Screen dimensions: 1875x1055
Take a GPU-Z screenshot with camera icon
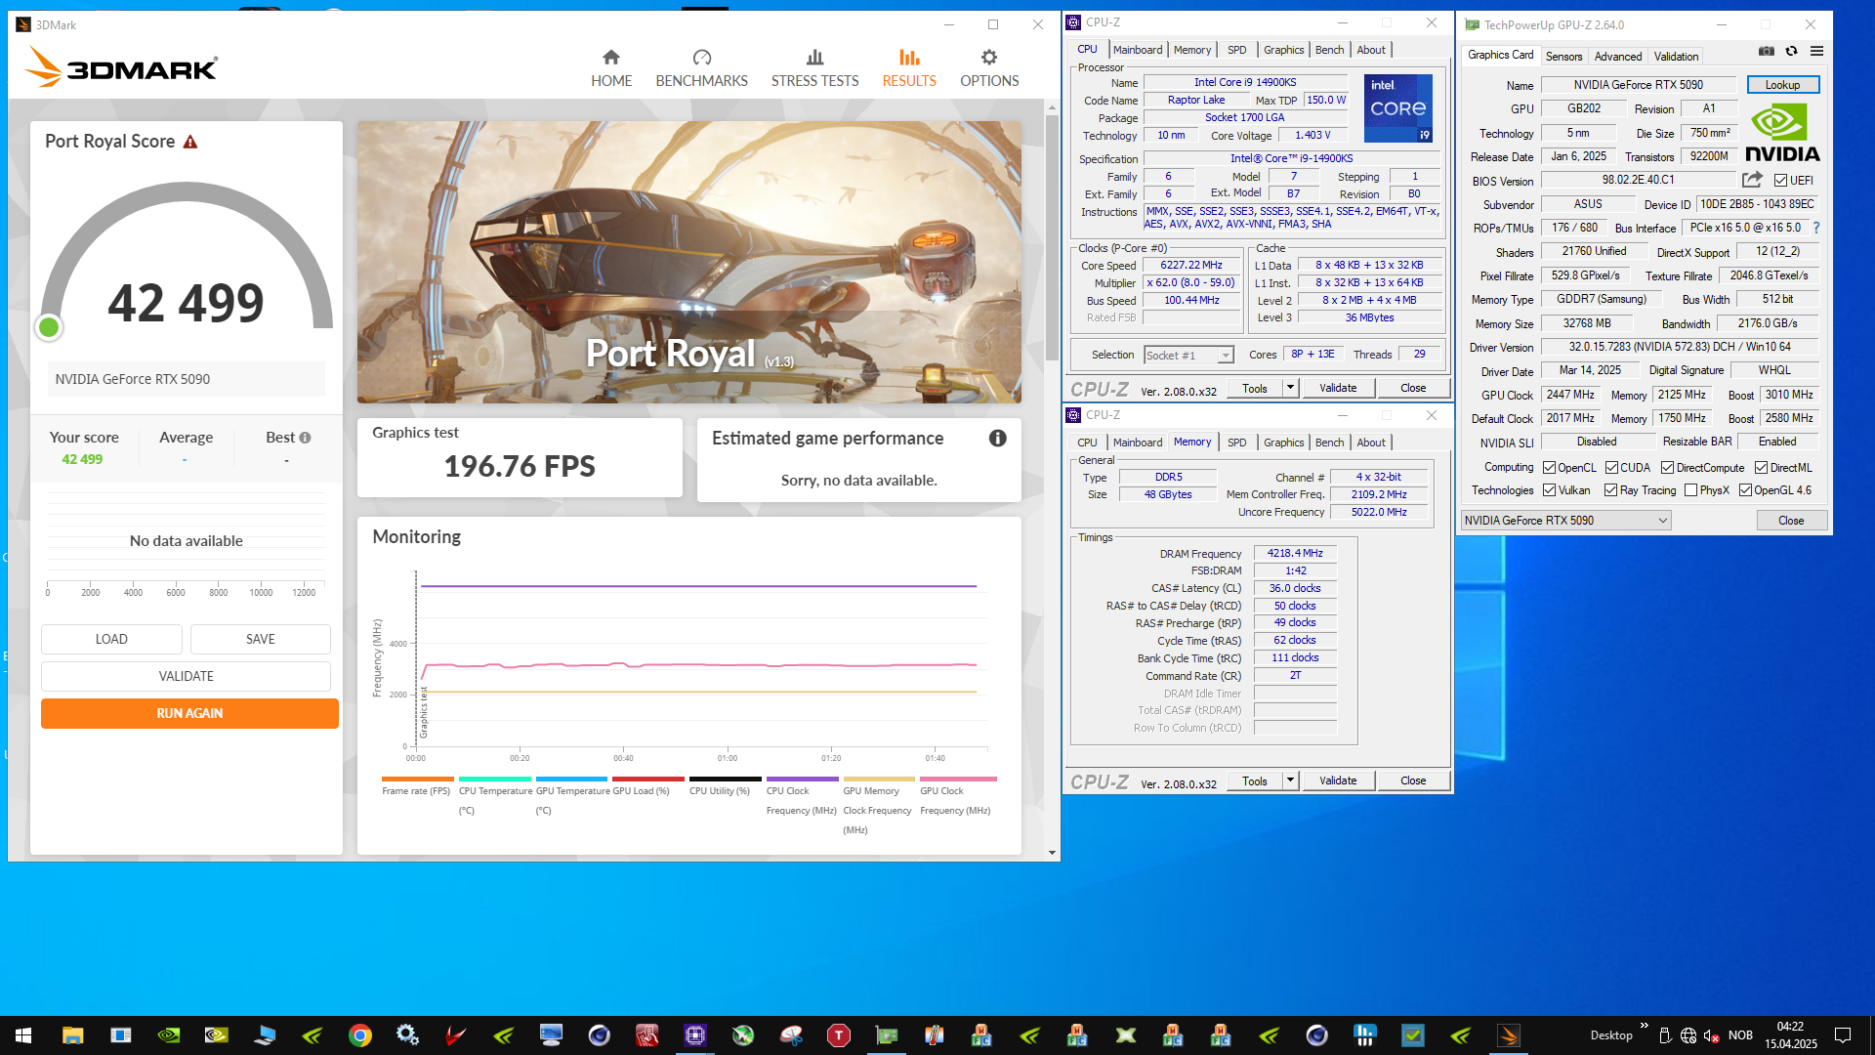(x=1766, y=51)
